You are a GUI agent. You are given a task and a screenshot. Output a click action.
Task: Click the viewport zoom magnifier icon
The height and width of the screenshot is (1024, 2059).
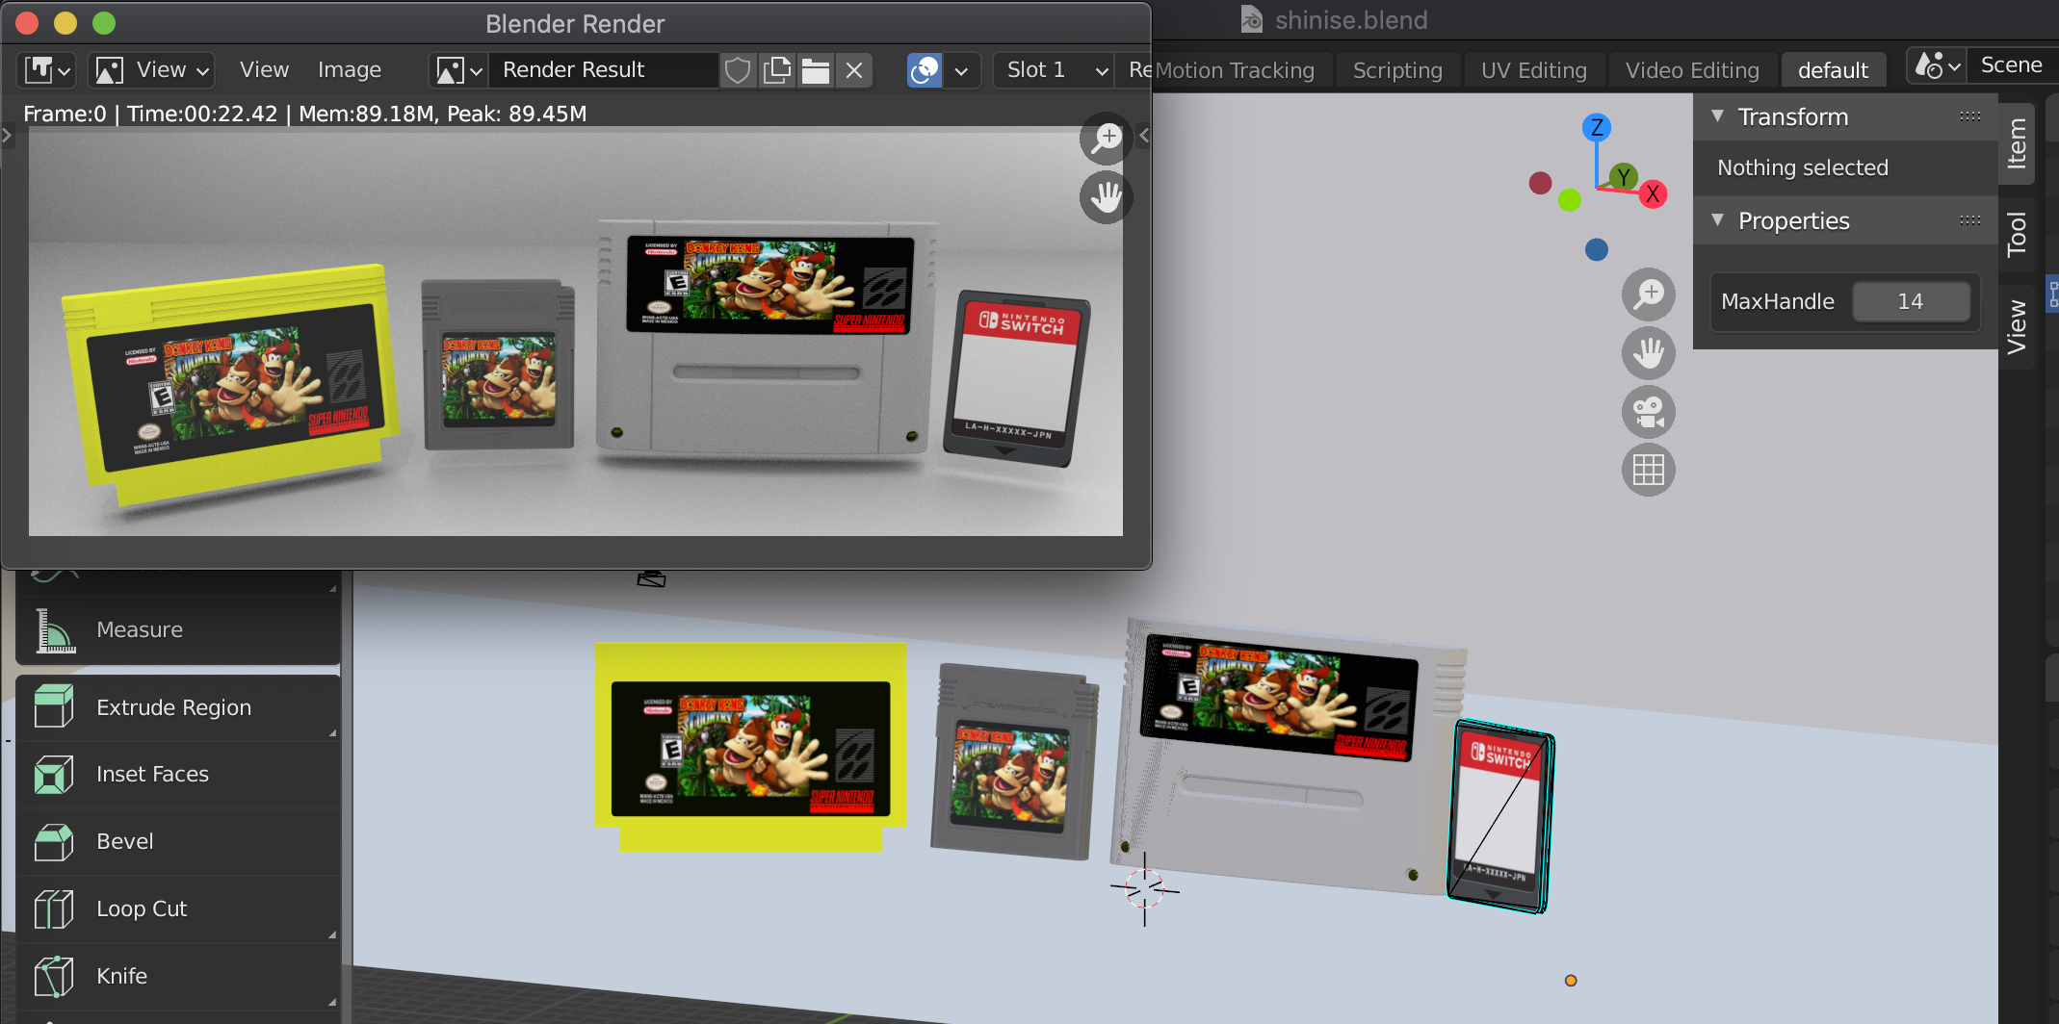[1649, 294]
